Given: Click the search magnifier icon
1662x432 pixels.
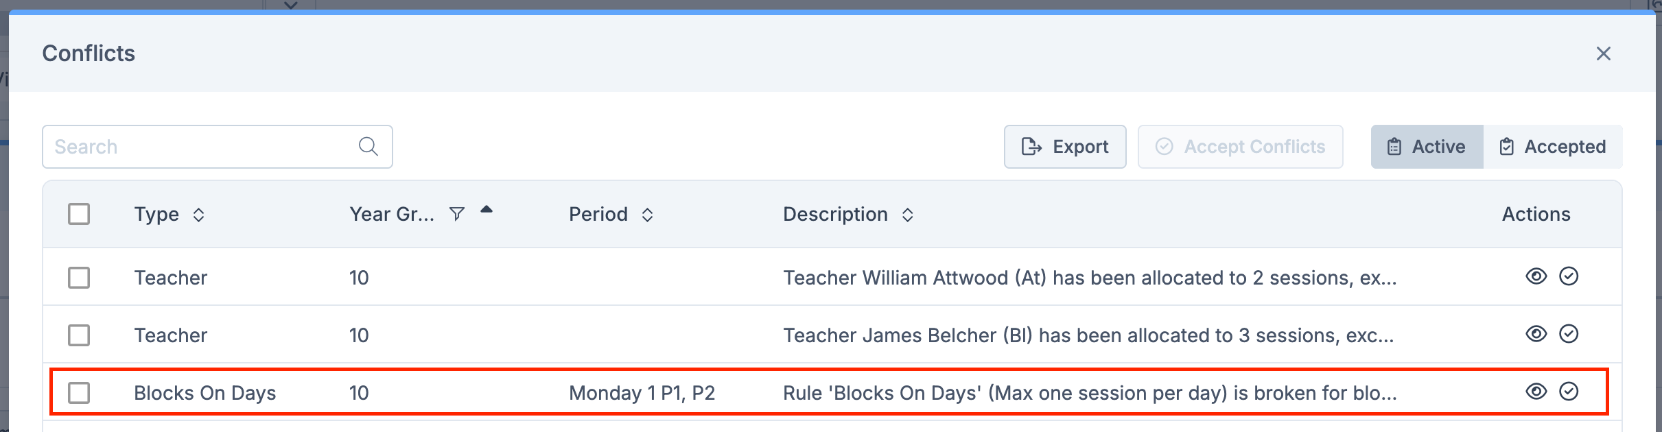Looking at the screenshot, I should 368,146.
